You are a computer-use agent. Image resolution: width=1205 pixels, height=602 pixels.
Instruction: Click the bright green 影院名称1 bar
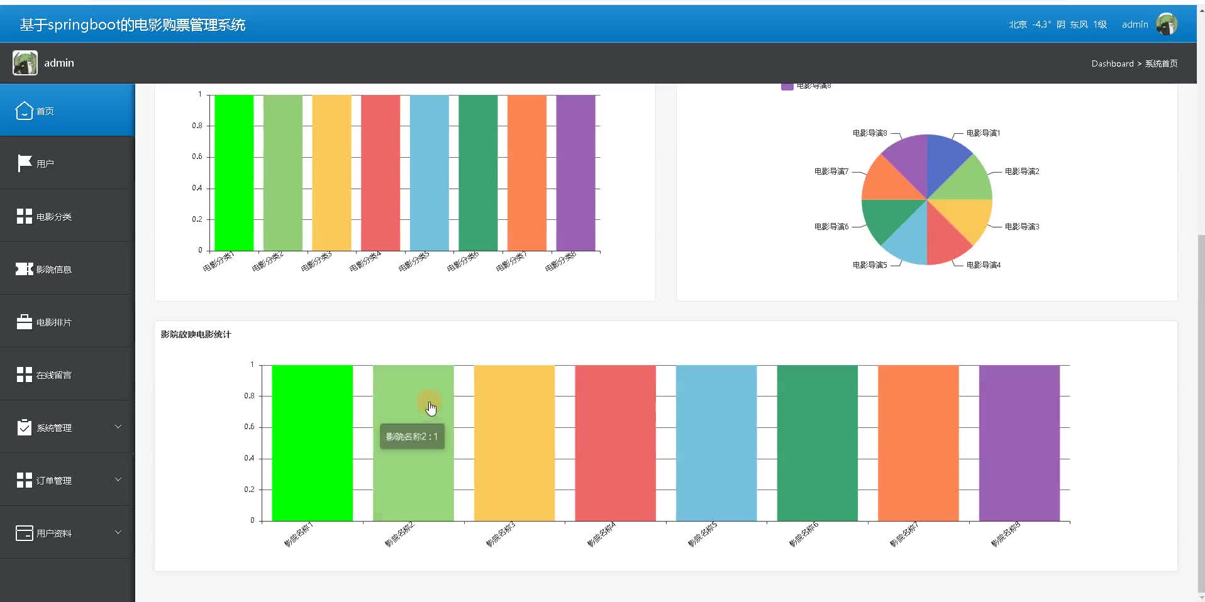[x=312, y=443]
